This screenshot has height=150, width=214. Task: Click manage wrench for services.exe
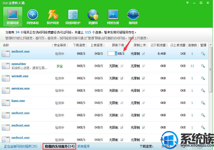click(x=203, y=91)
